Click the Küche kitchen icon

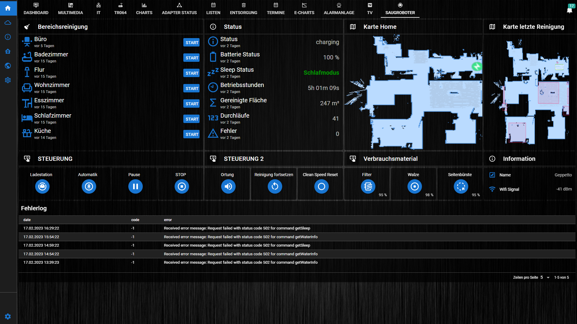[27, 133]
